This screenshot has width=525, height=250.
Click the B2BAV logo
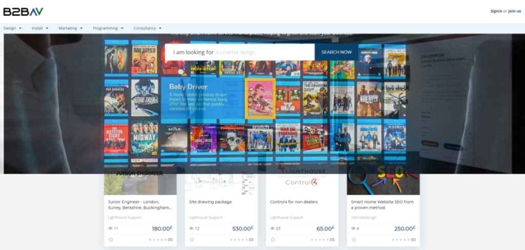pyautogui.click(x=23, y=12)
